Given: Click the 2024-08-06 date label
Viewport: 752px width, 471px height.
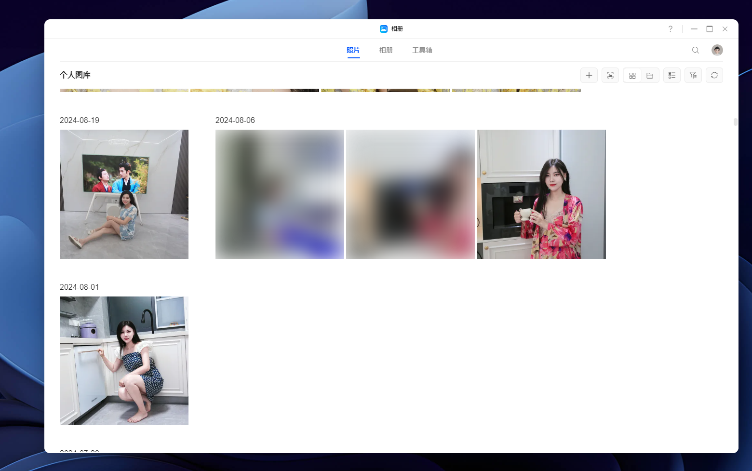Looking at the screenshot, I should (235, 120).
